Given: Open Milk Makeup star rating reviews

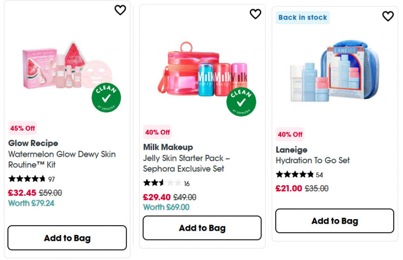Looking at the screenshot, I should pos(162,183).
